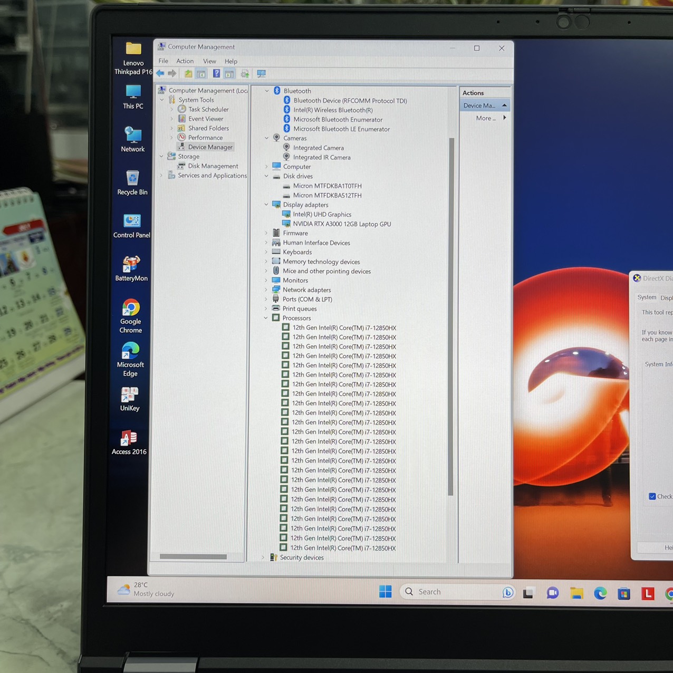The height and width of the screenshot is (673, 673).
Task: Expand the Network adapters category
Action: [x=266, y=290]
